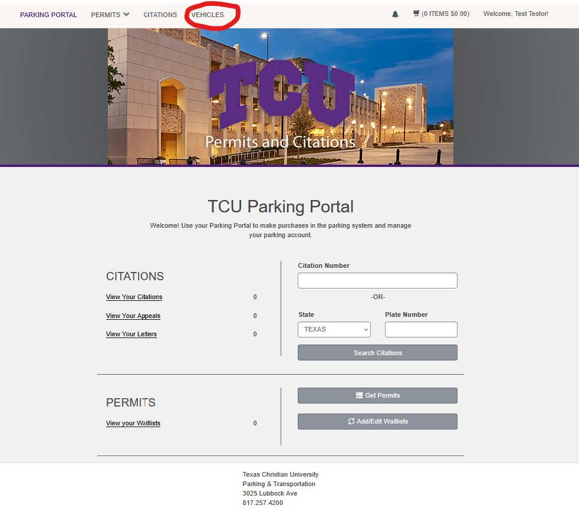579x518 pixels.
Task: Focus the Citation Number input field
Action: [377, 280]
